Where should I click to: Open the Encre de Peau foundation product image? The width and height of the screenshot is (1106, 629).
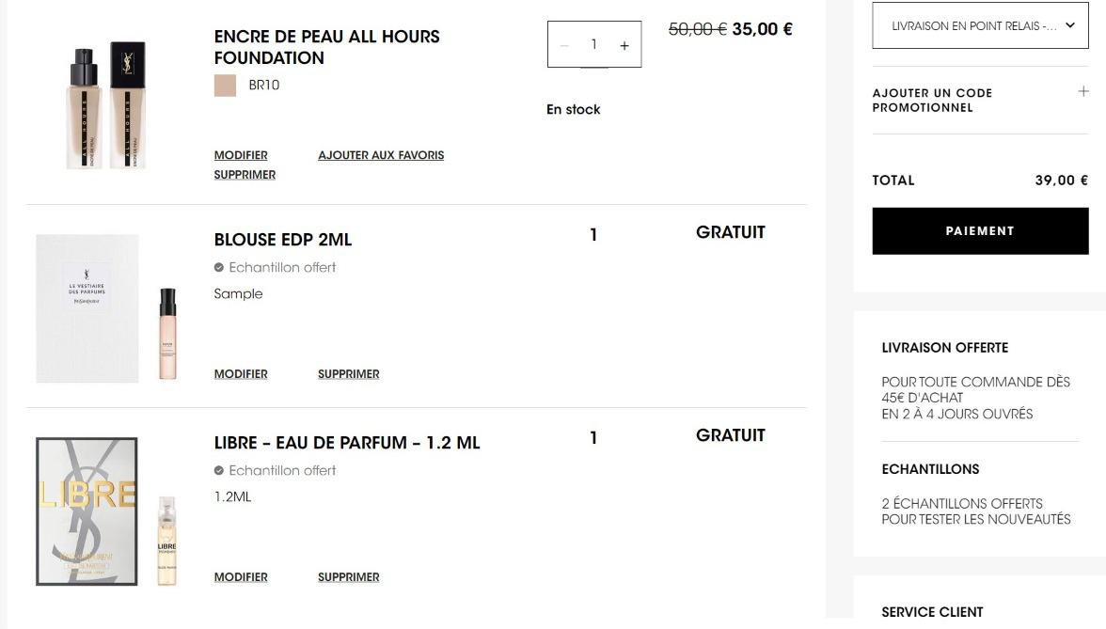coord(106,105)
